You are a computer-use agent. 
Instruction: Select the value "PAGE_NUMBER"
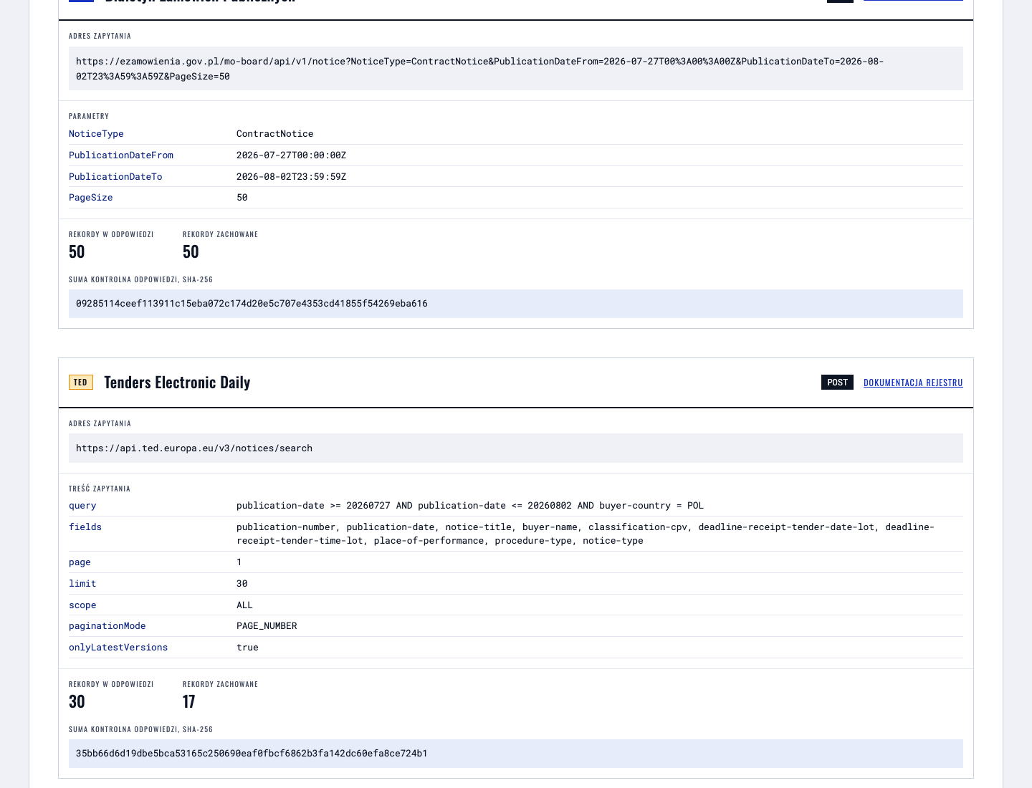pyautogui.click(x=267, y=626)
